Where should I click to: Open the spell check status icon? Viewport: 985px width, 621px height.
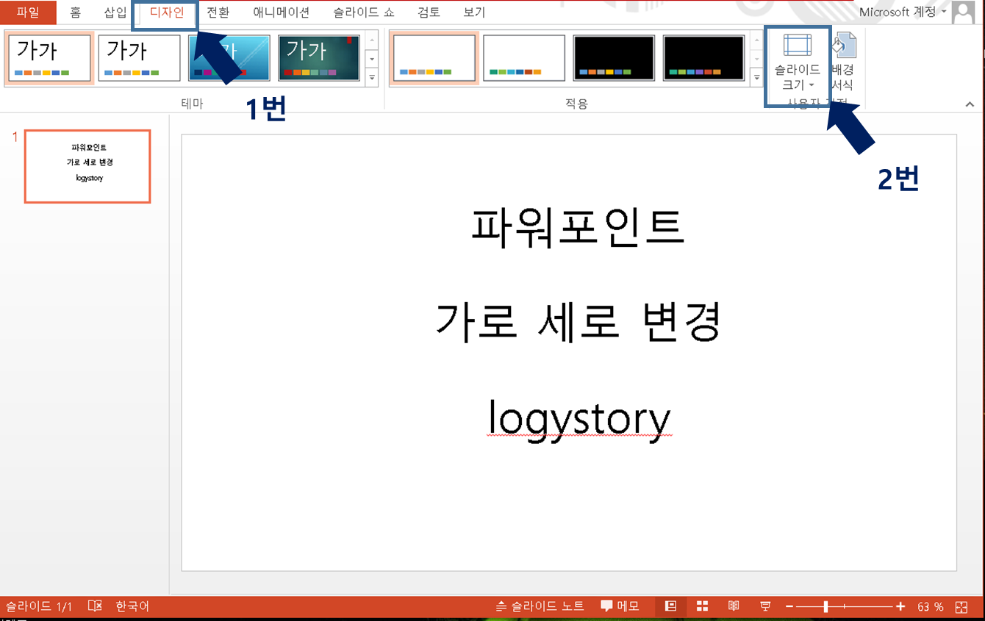coord(95,606)
